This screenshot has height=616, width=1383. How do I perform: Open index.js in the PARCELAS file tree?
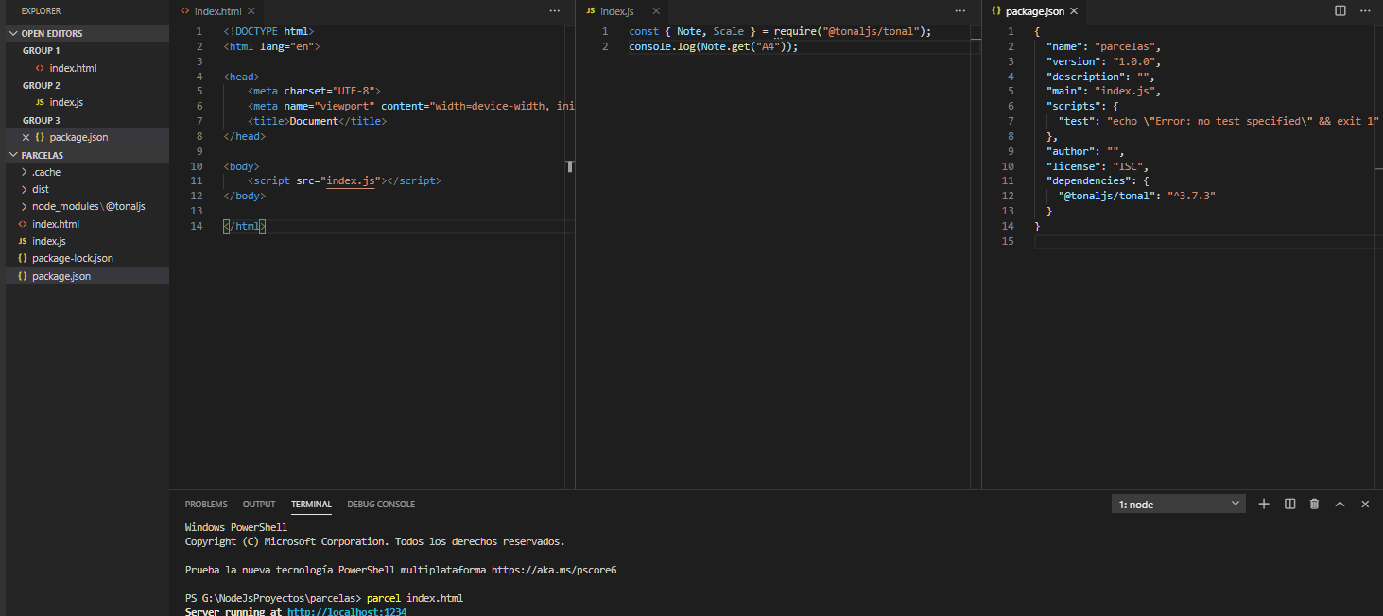(87, 241)
